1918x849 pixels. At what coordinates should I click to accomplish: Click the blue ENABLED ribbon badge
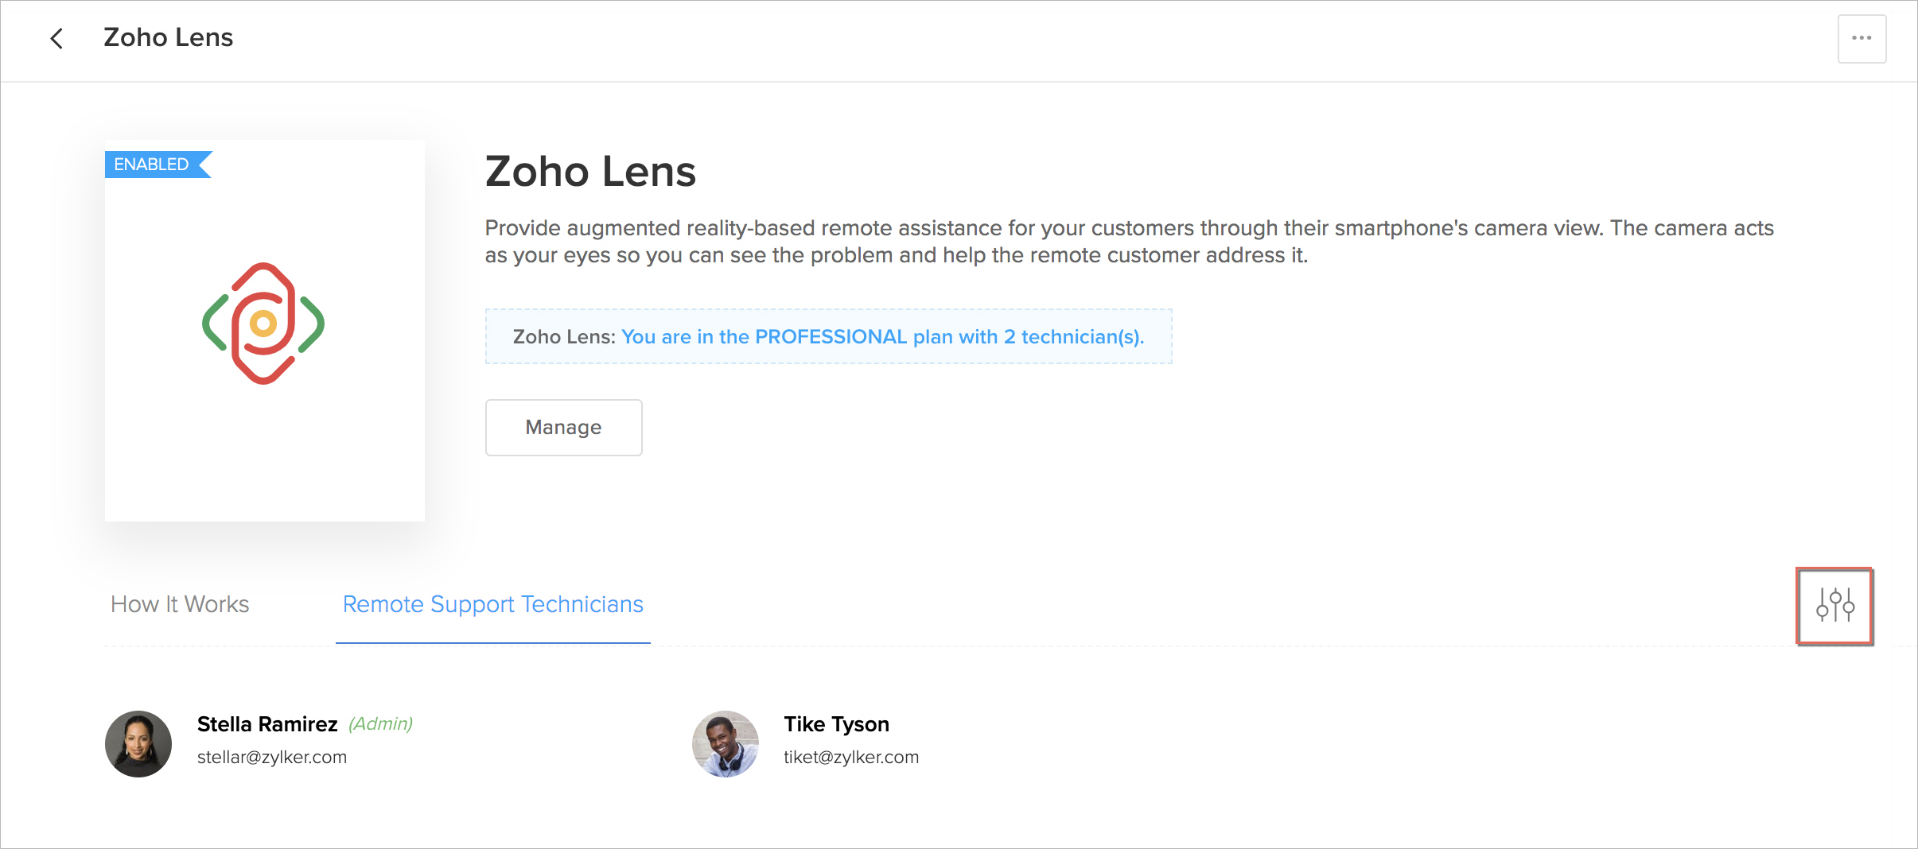click(152, 165)
